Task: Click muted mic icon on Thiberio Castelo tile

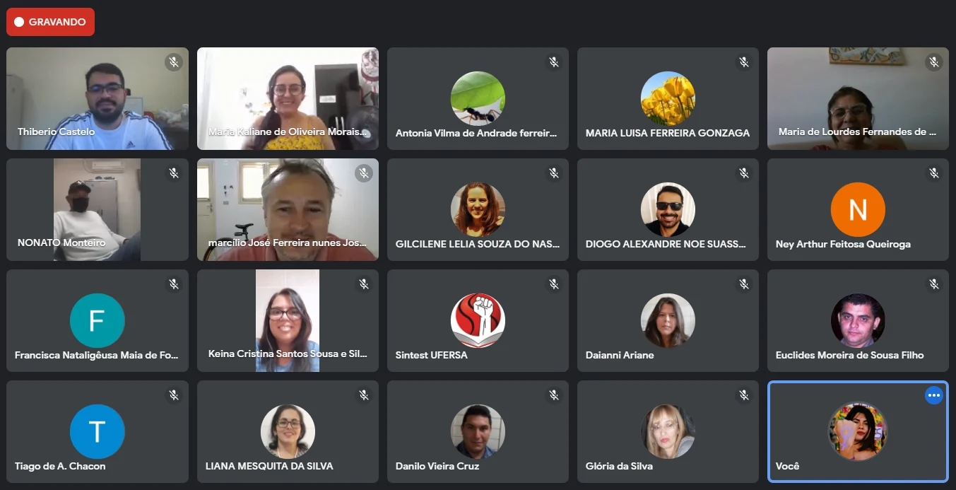Action: tap(174, 62)
